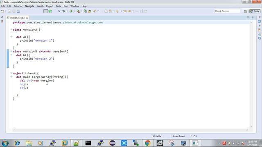
Task: Open the Edit menu
Action: [9, 6]
